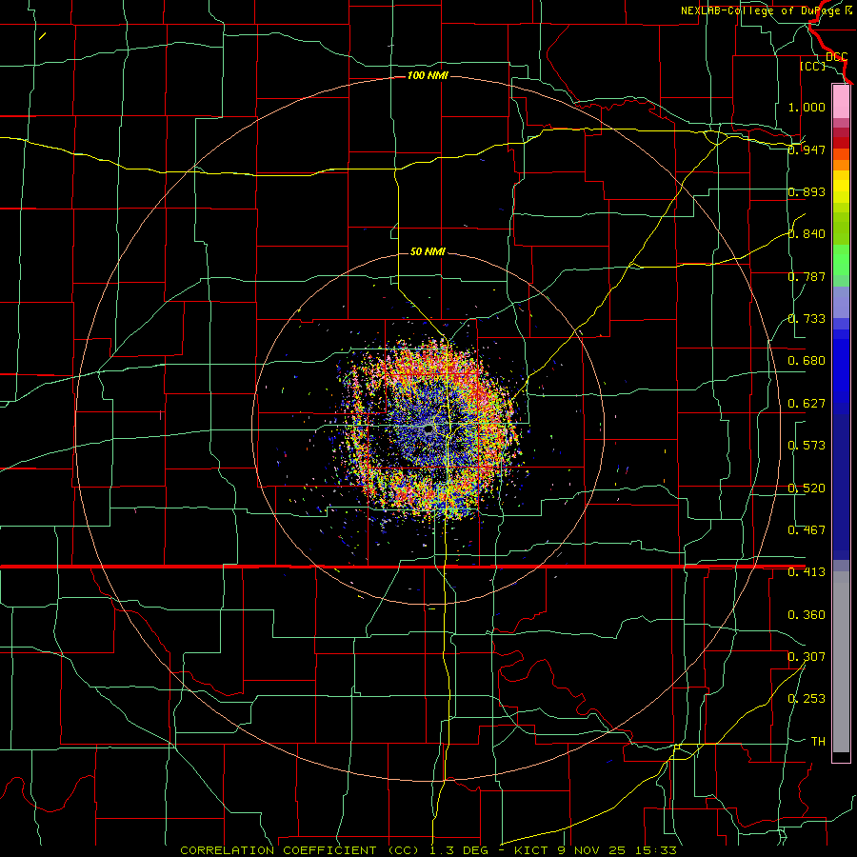Click the 0.680 scale value
This screenshot has width=857, height=857.
click(x=807, y=361)
